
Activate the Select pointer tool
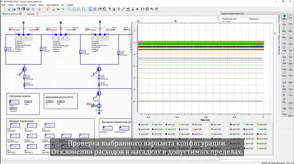pyautogui.click(x=90, y=9)
